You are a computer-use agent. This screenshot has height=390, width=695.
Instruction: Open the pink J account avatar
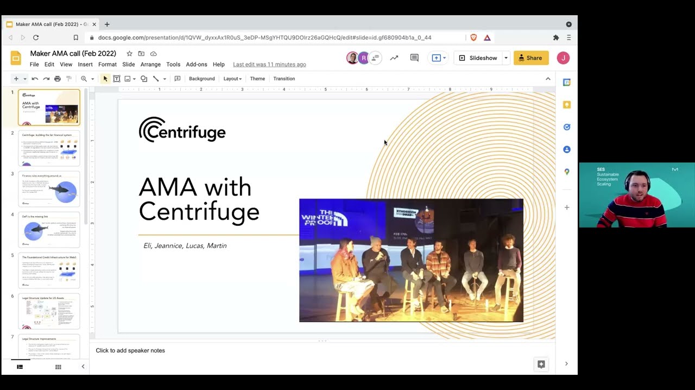[x=563, y=58]
